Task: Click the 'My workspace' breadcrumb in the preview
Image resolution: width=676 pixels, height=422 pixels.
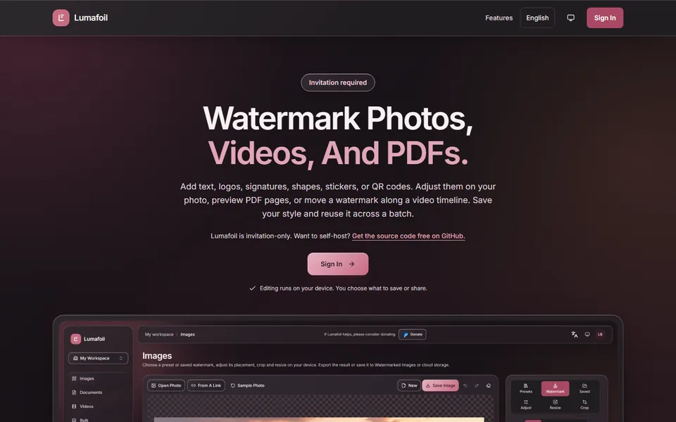Action: pyautogui.click(x=159, y=334)
